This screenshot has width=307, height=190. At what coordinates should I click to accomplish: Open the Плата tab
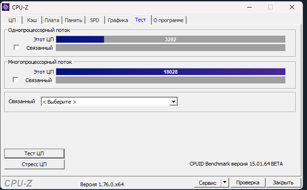(x=52, y=20)
